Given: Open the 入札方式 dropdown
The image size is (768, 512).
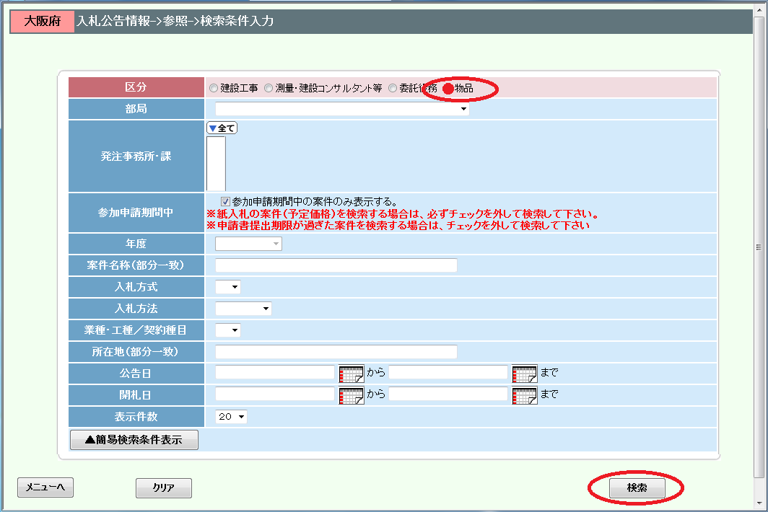Looking at the screenshot, I should coord(228,287).
